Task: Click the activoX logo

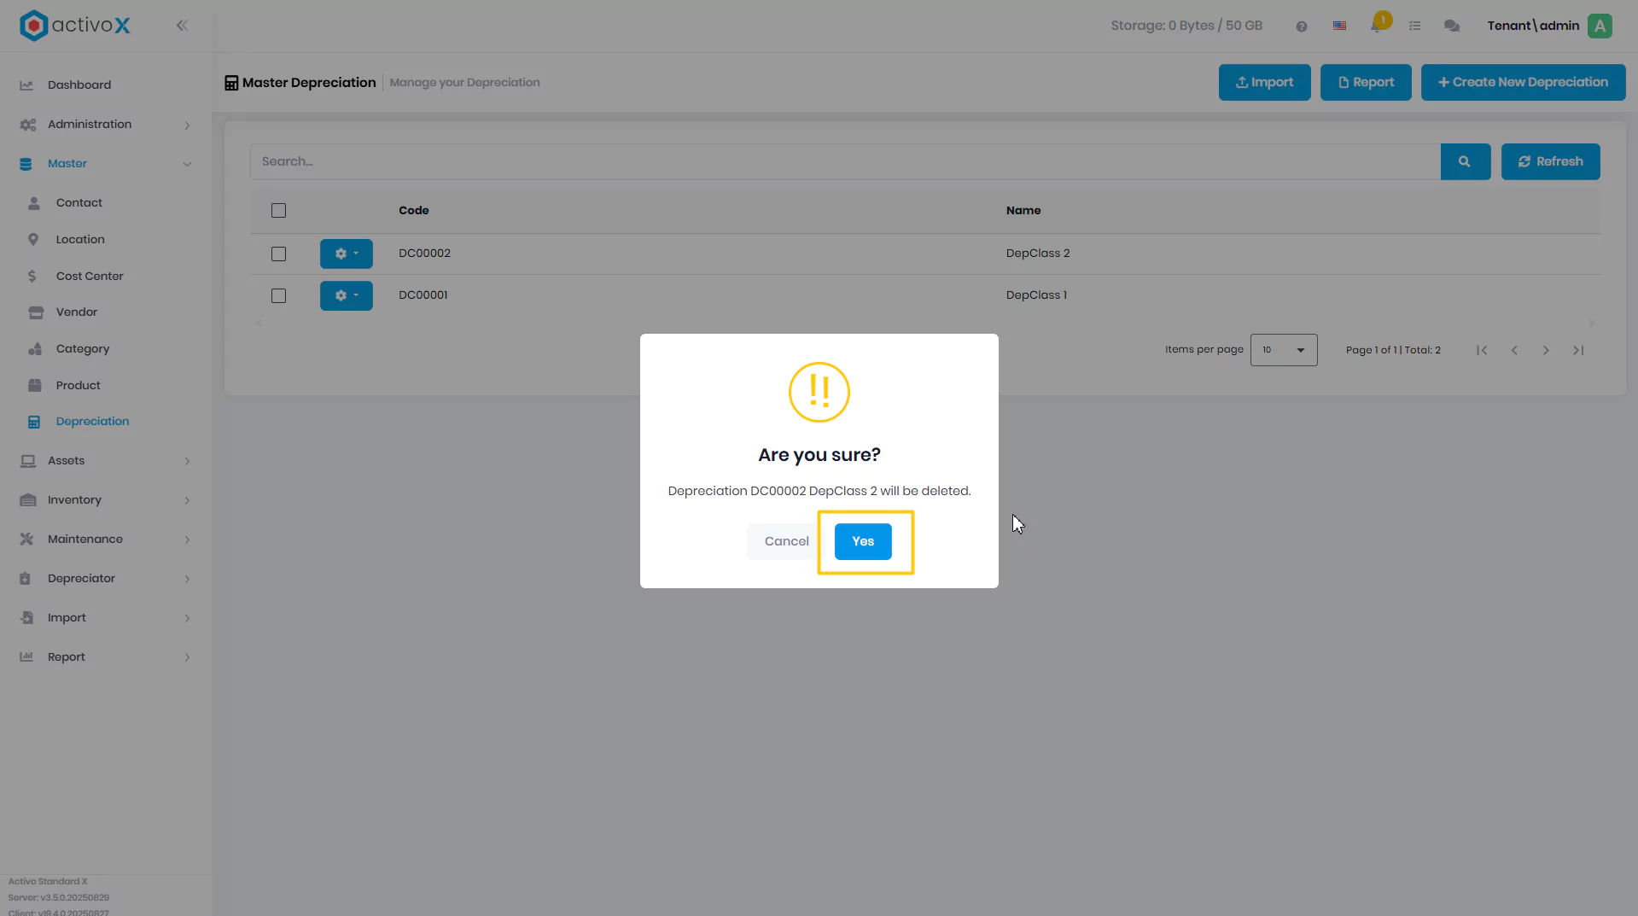Action: coord(75,26)
